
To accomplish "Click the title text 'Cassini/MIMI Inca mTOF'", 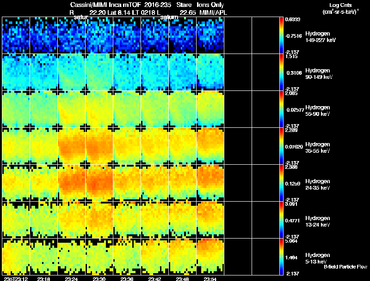I will click(x=105, y=5).
